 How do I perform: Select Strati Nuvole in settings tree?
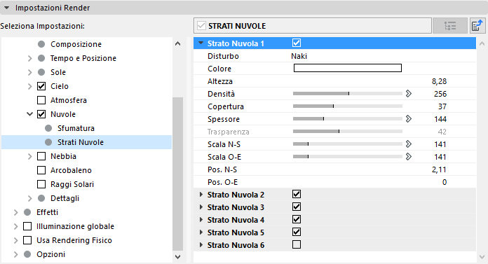click(86, 142)
